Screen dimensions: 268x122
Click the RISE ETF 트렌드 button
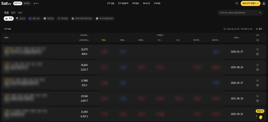click(x=251, y=3)
